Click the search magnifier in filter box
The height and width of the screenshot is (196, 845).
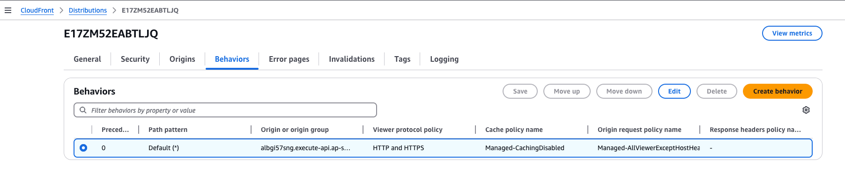coord(83,110)
